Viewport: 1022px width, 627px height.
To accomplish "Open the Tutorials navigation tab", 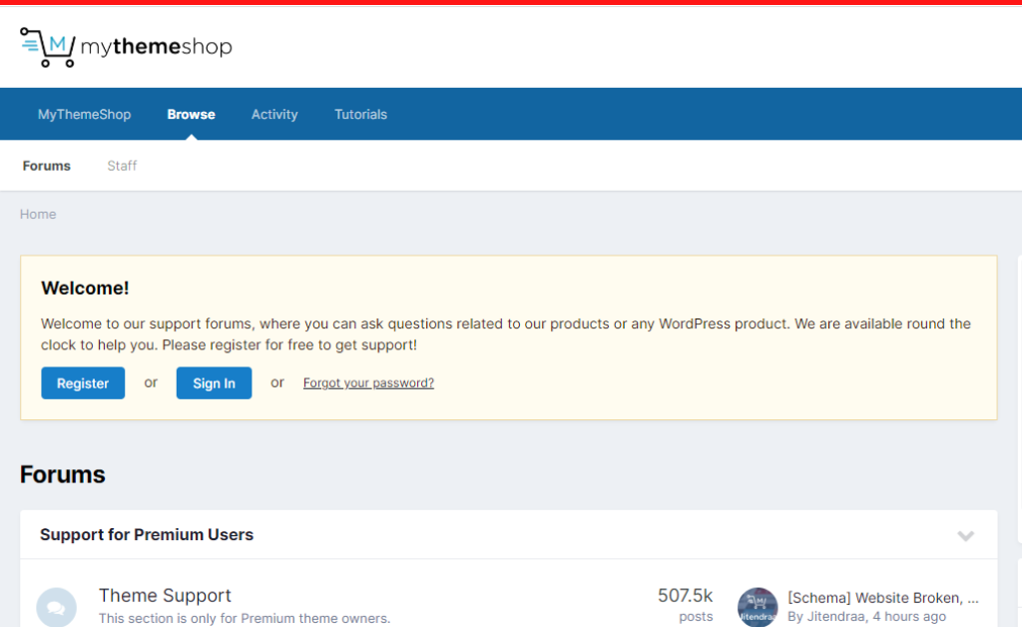I will tap(360, 114).
